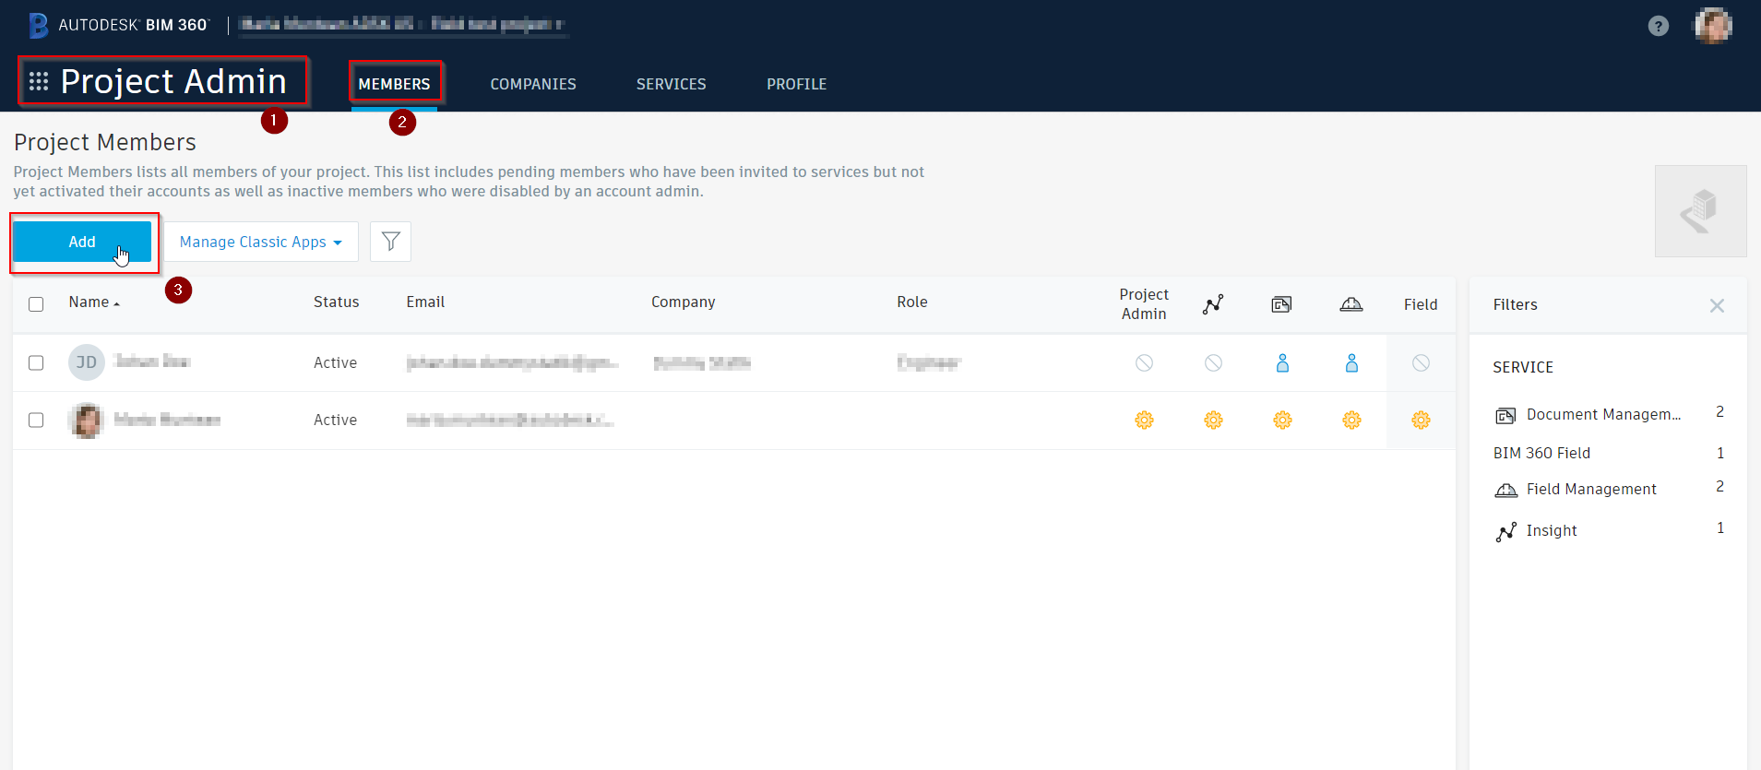1761x770 pixels.
Task: Tick the select-all members checkbox
Action: pos(36,304)
